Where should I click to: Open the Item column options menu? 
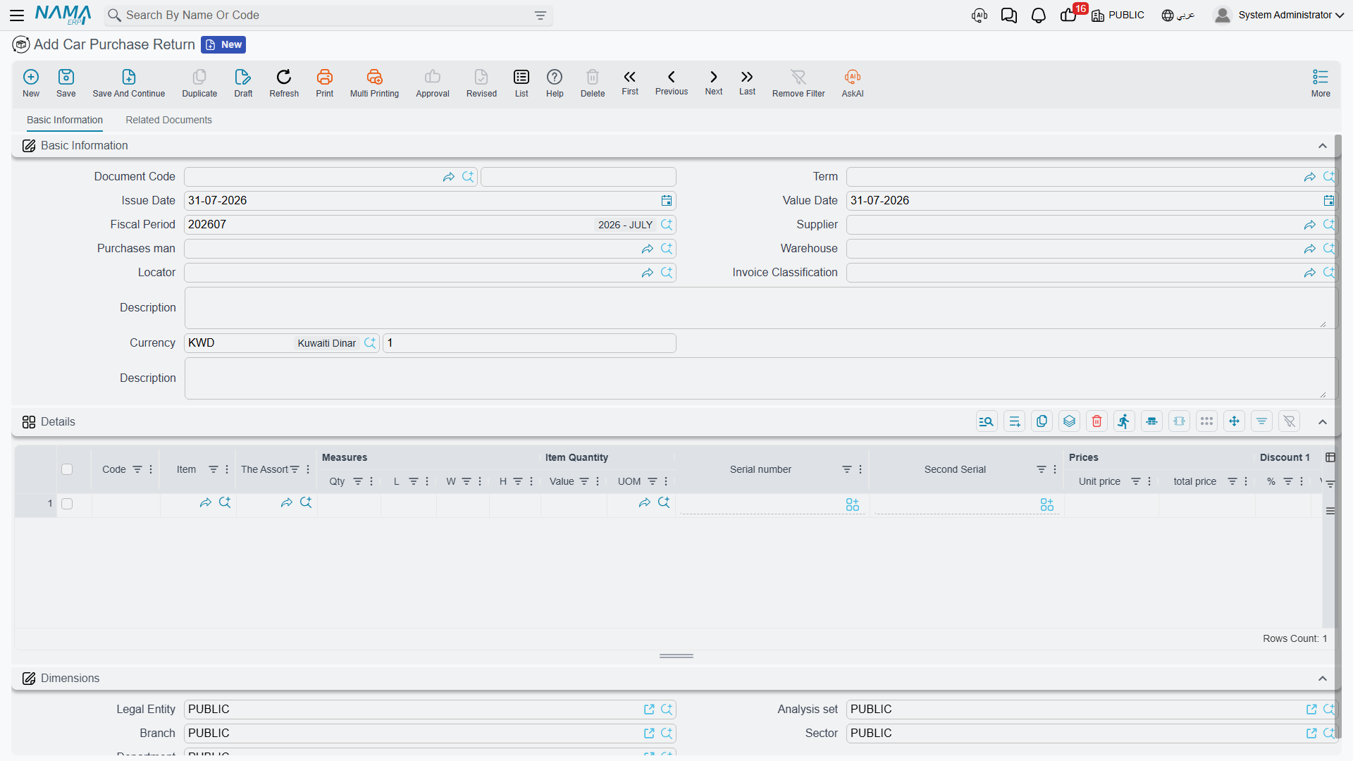click(227, 469)
